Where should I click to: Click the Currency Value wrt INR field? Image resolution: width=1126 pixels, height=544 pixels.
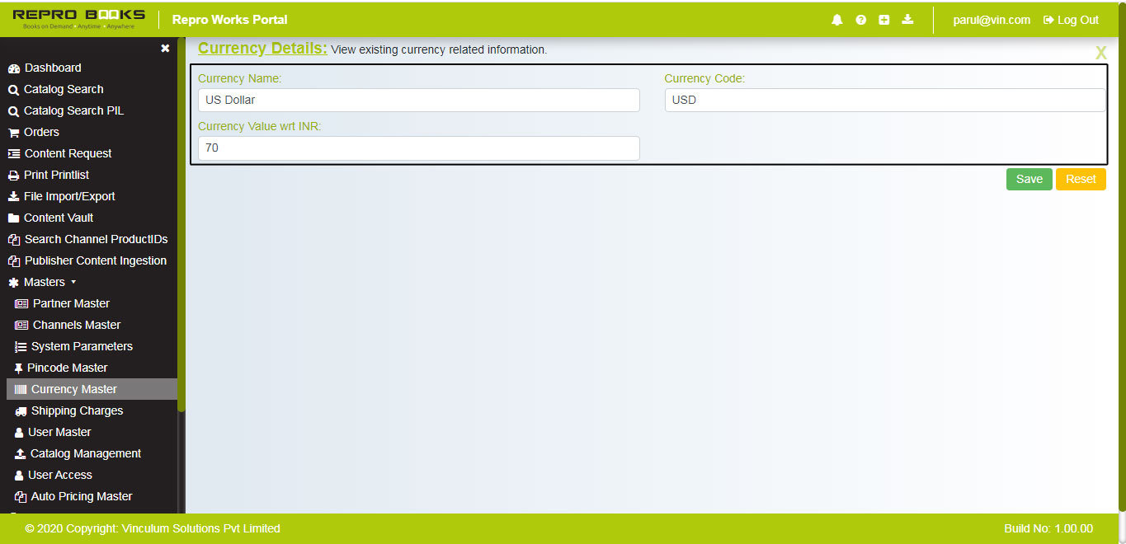[x=418, y=148]
